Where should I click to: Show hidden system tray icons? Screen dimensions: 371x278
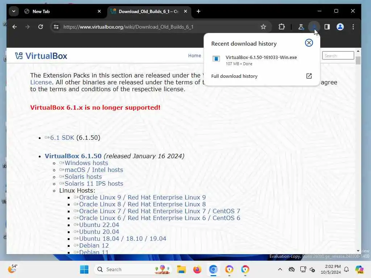coord(280,269)
